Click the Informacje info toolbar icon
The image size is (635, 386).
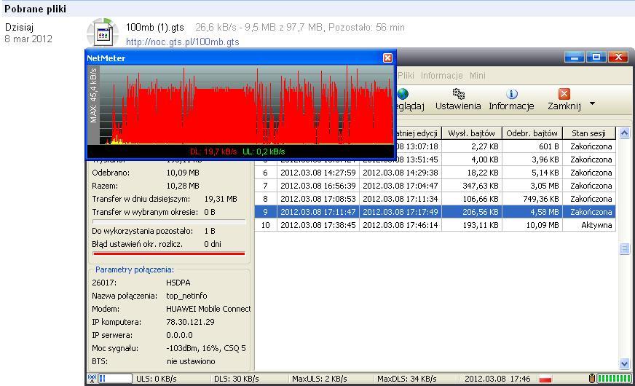(511, 95)
